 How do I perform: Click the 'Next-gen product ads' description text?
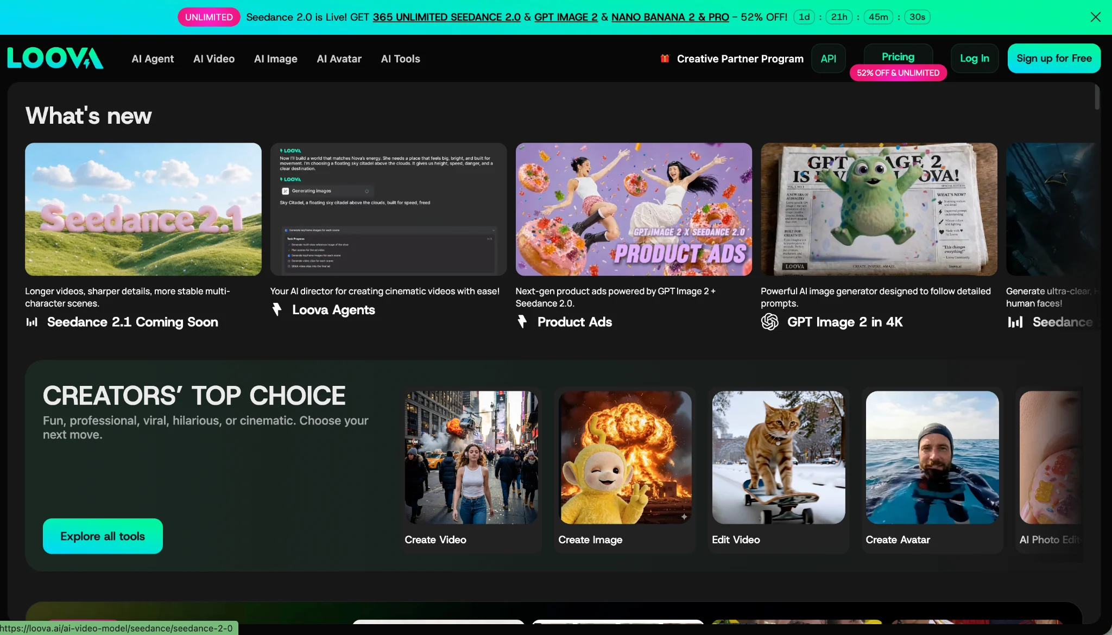pyautogui.click(x=616, y=297)
